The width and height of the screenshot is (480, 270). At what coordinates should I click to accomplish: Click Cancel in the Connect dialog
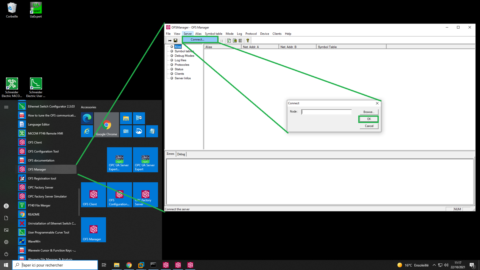coord(369,126)
